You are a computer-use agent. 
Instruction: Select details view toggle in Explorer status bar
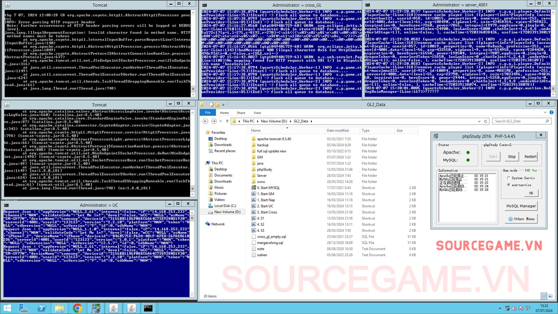point(544,296)
